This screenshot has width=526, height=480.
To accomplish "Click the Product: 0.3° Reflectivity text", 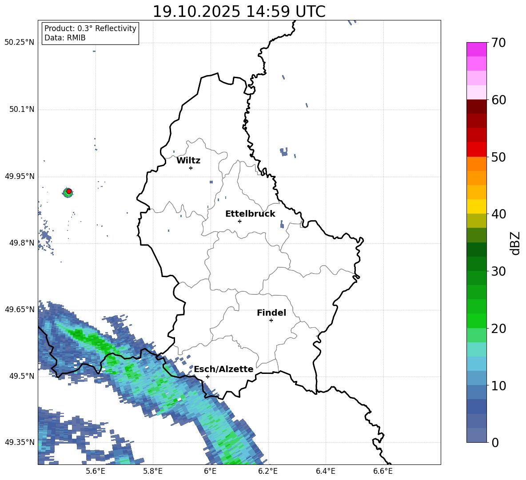I will [x=90, y=28].
